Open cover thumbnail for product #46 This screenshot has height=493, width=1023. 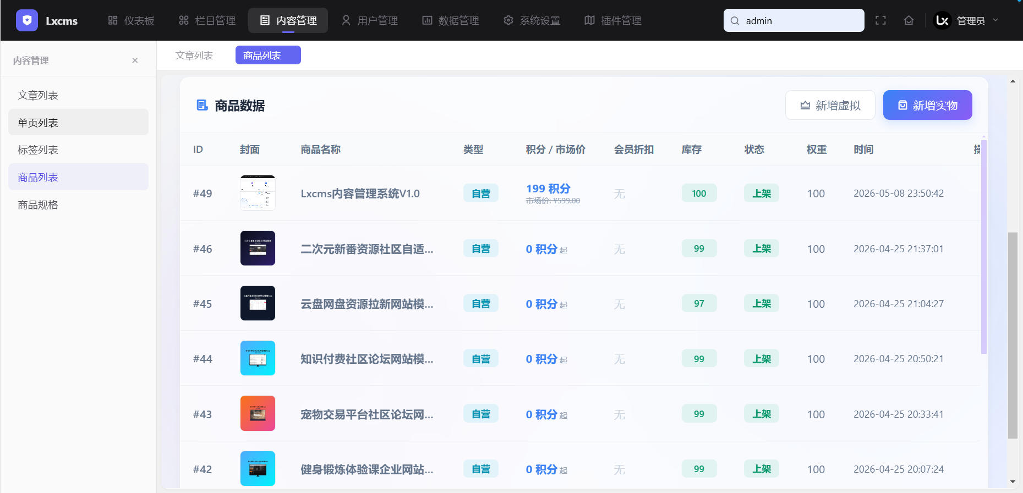click(x=258, y=248)
